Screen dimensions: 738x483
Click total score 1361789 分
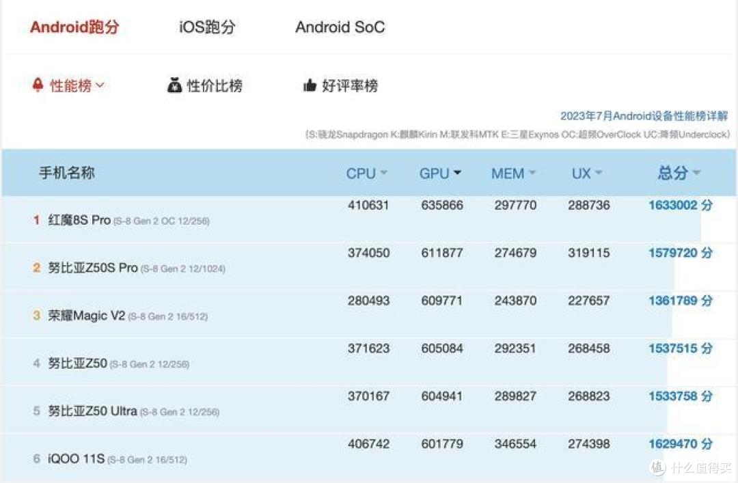681,301
